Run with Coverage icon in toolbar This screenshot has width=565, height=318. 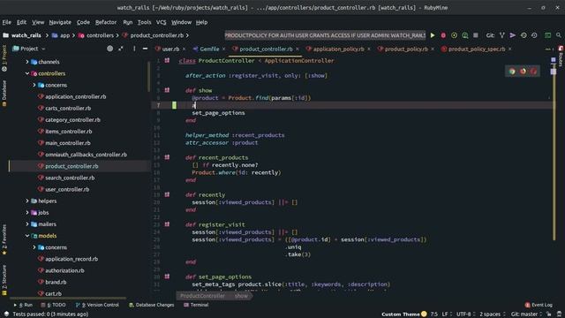click(x=454, y=35)
